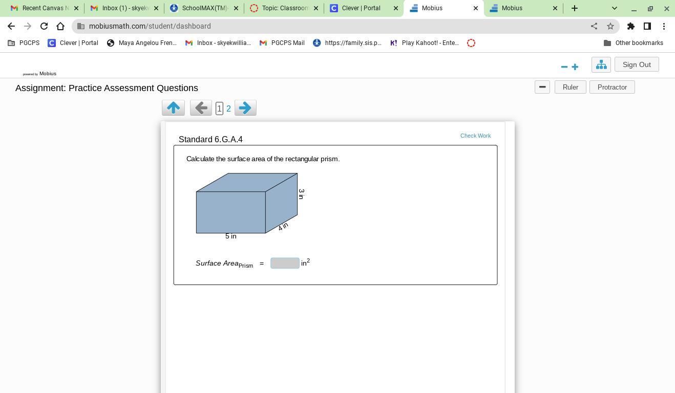
Task: Click the rectangular prism diagram
Action: [x=247, y=203]
